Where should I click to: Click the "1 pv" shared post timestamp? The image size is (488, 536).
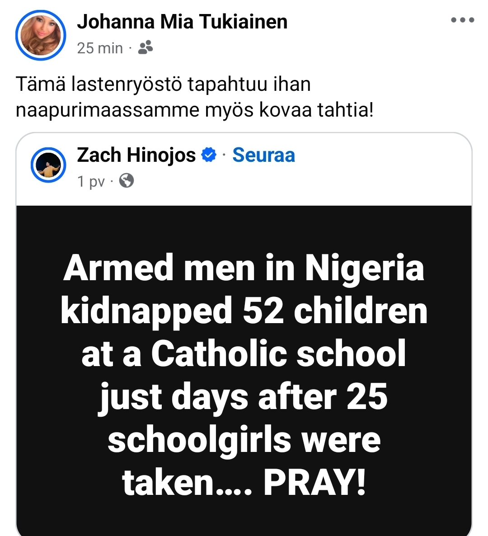[x=91, y=182]
